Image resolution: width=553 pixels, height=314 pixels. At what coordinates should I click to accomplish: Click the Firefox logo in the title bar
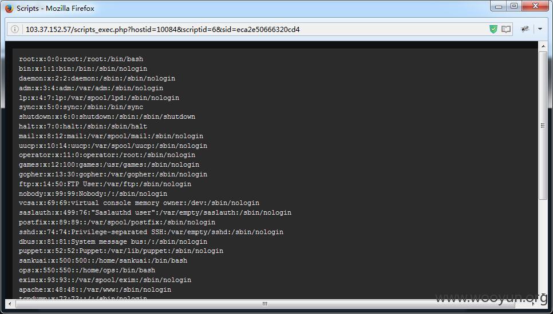9,9
